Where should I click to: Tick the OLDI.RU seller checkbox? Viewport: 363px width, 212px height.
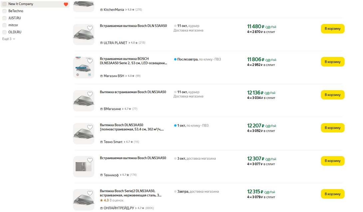4,32
